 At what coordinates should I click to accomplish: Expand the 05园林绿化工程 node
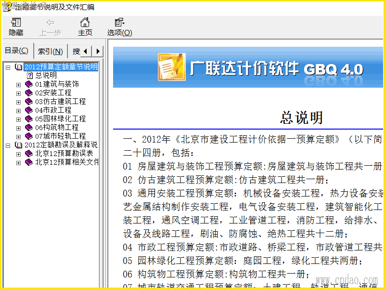[x=18, y=119]
